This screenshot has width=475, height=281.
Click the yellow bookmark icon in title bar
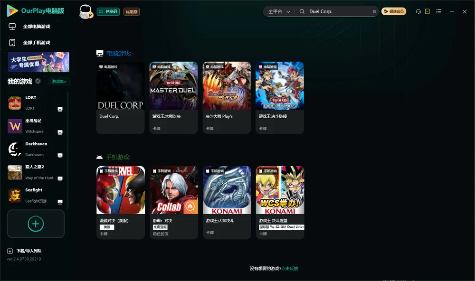coord(427,11)
